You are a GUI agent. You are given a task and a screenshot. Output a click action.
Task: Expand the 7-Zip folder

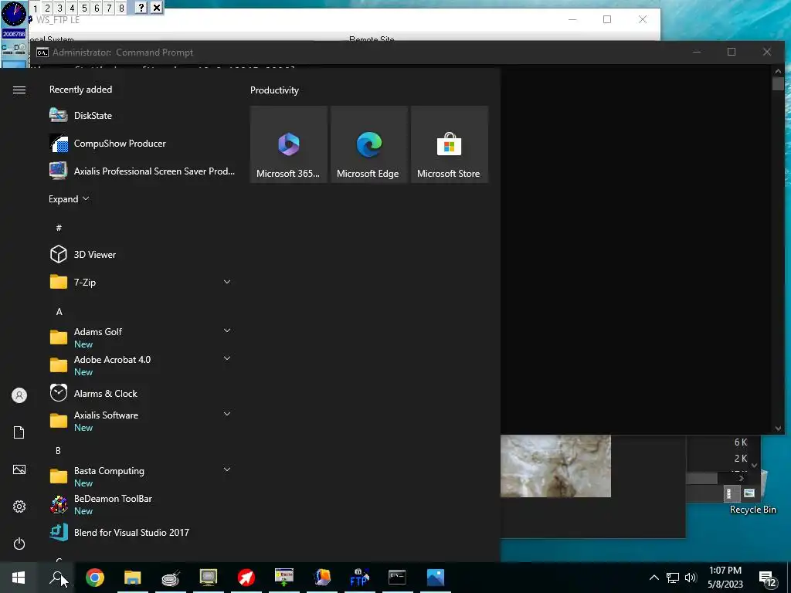(x=227, y=282)
